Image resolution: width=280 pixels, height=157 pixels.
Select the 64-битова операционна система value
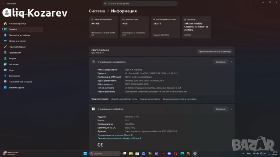(153, 88)
